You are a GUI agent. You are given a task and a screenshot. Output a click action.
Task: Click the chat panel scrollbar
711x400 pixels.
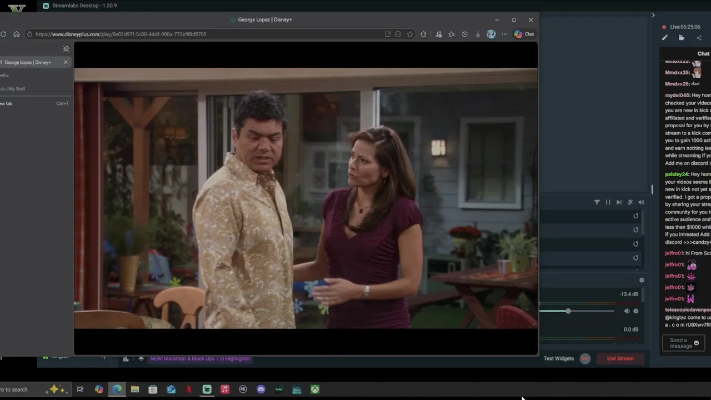click(652, 189)
